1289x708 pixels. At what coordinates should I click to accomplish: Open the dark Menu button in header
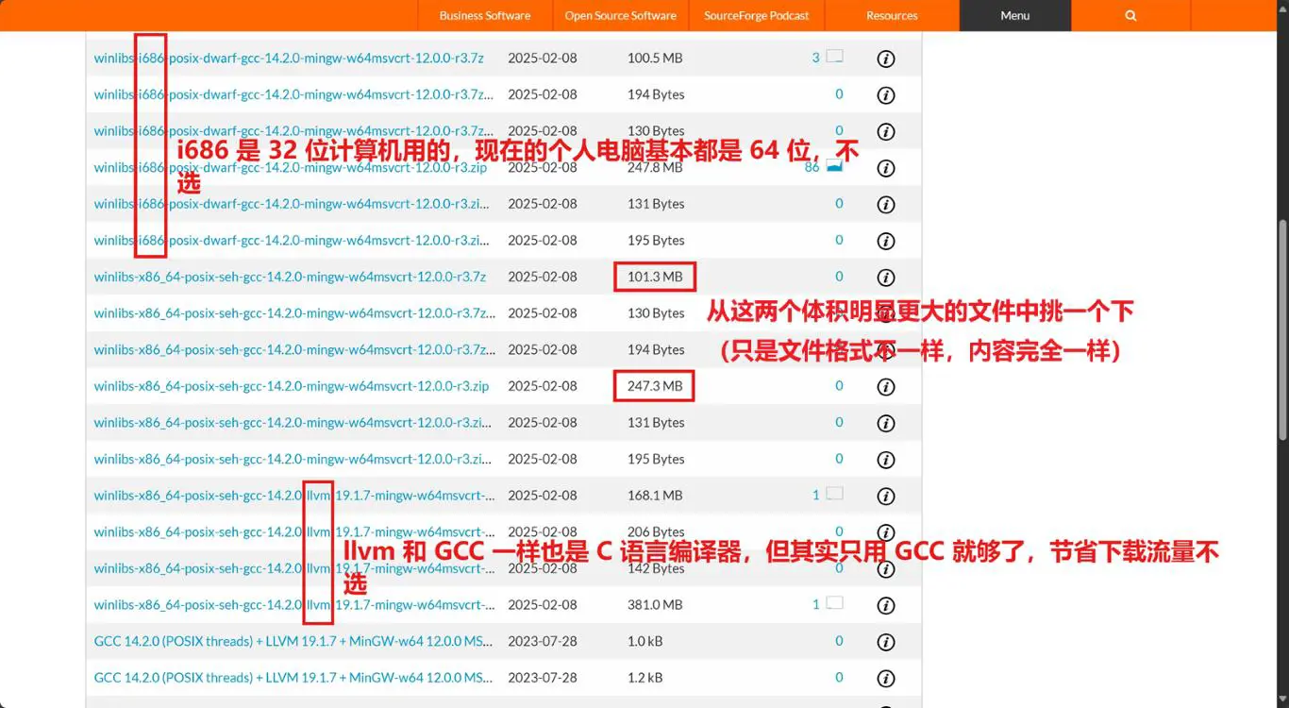point(1014,16)
